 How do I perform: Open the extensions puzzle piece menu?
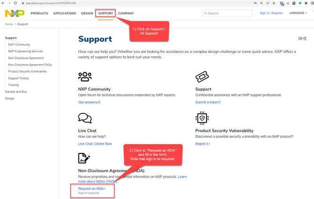306,3
